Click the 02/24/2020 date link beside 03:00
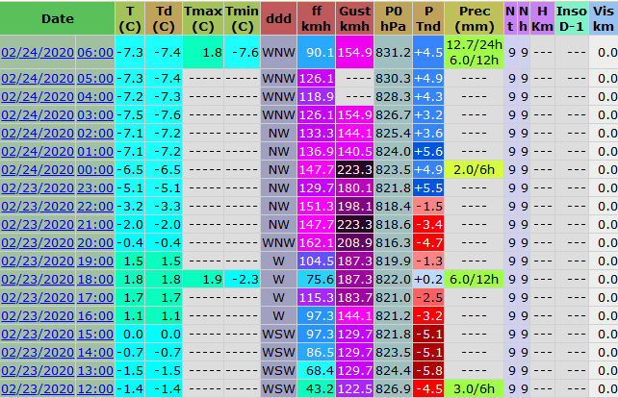The width and height of the screenshot is (618, 398). tap(37, 113)
